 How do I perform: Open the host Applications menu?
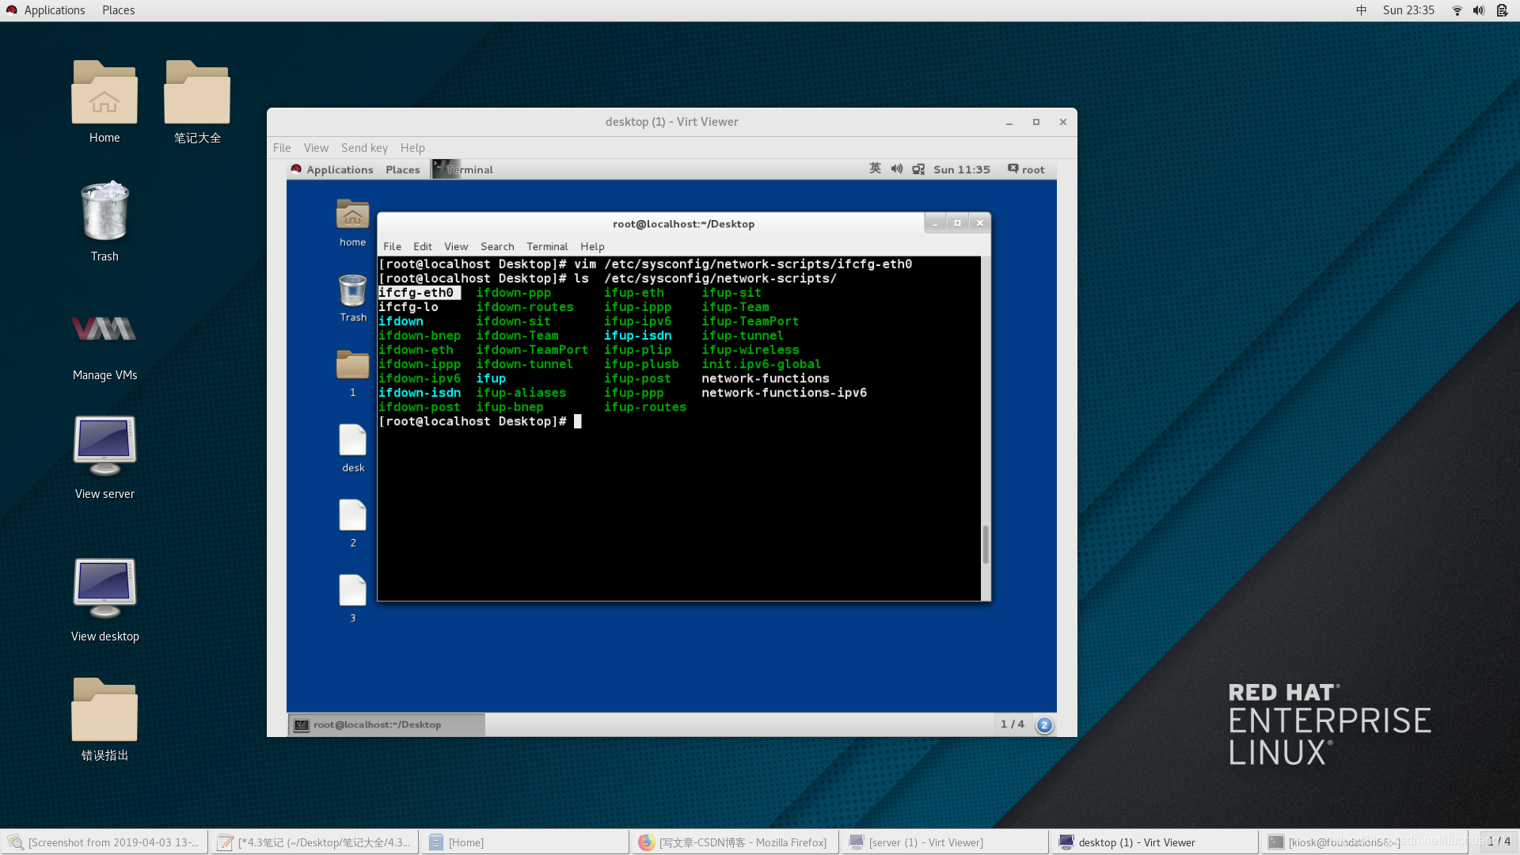(46, 10)
